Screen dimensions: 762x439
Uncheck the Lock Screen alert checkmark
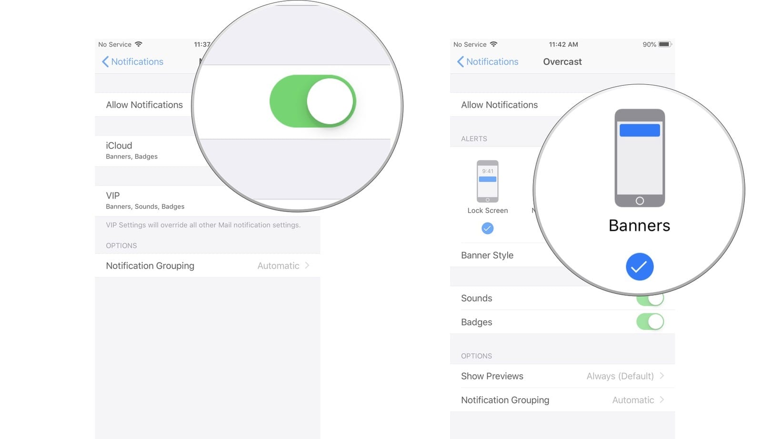pyautogui.click(x=487, y=229)
